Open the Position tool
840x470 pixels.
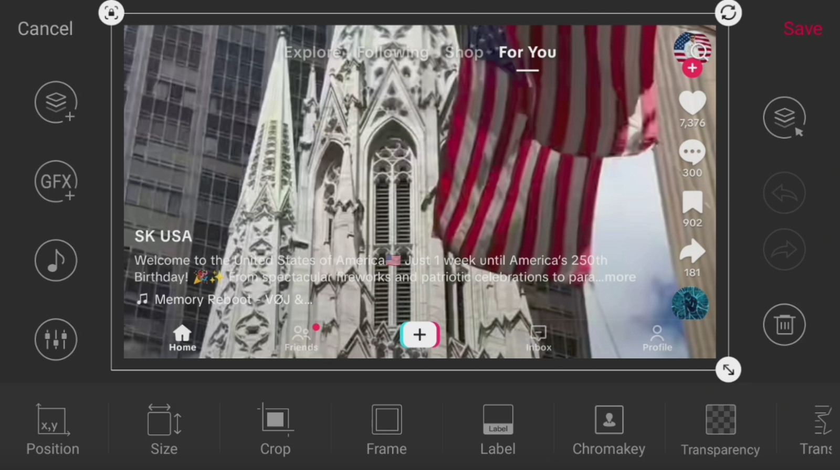tap(52, 430)
